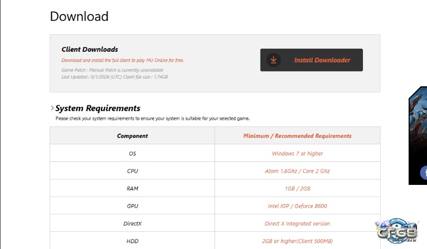Select the Windows 7 or higher cell
This screenshot has width=427, height=249.
[x=297, y=153]
